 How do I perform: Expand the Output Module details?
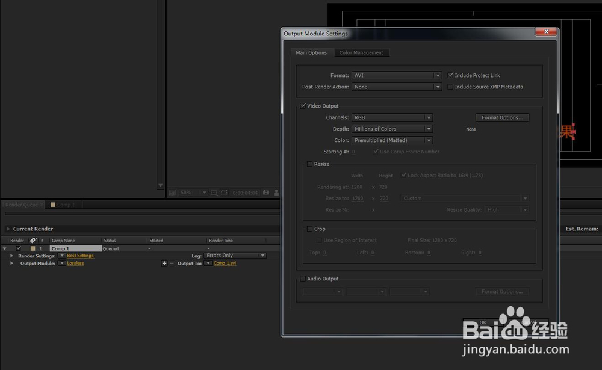pyautogui.click(x=12, y=264)
